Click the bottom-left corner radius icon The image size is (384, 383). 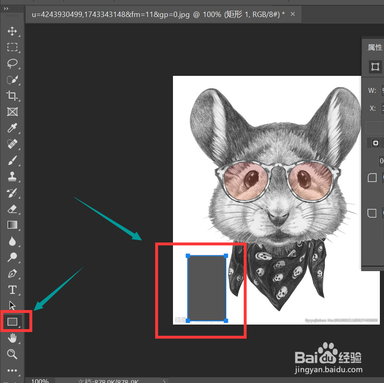coord(372,213)
